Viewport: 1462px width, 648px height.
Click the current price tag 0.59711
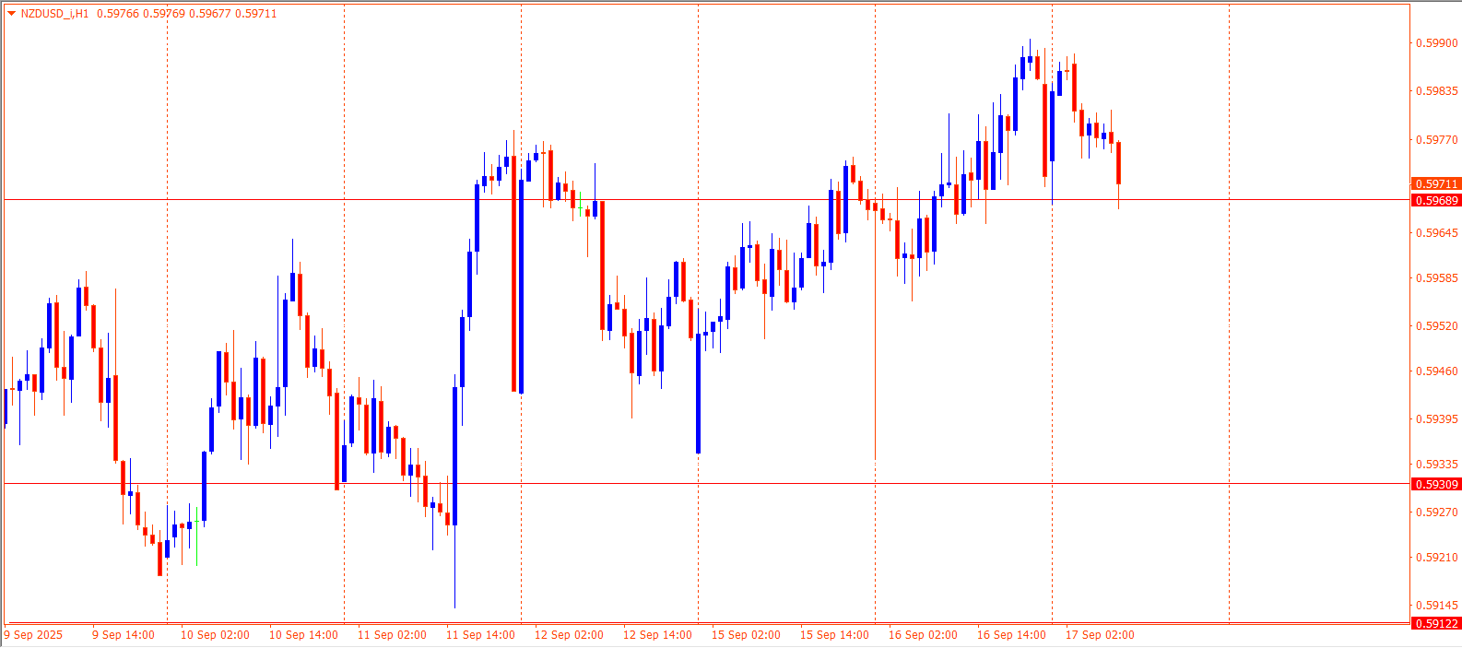(1436, 184)
